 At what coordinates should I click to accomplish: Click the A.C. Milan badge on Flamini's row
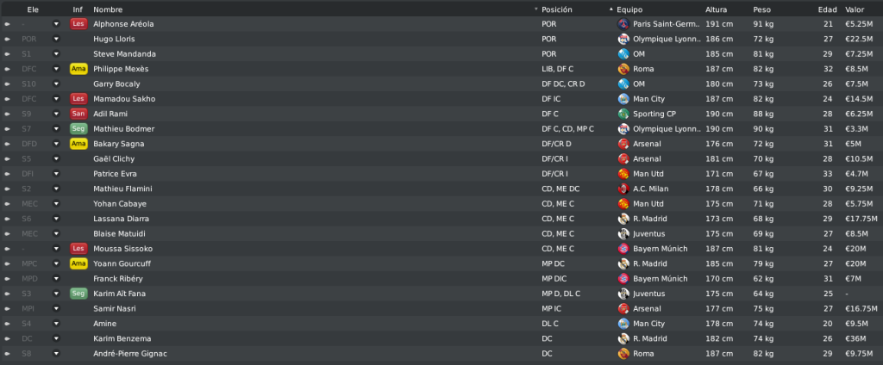[623, 189]
